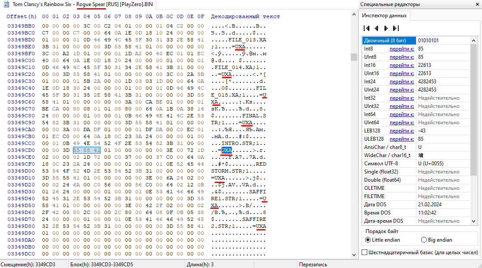Follow 'перейти к:' link for UInt32

point(402,106)
